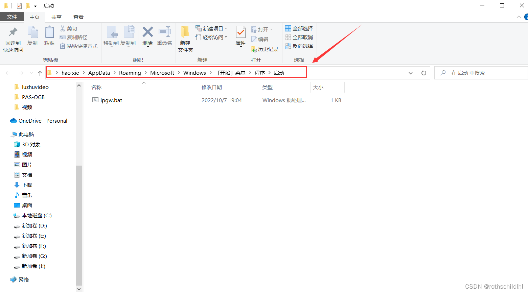
Task: Create a New Folder (新建文件夹)
Action: [185, 39]
